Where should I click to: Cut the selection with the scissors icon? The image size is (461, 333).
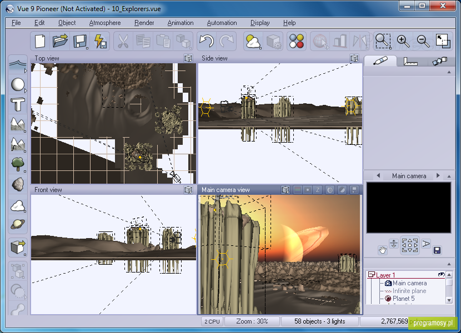[123, 41]
